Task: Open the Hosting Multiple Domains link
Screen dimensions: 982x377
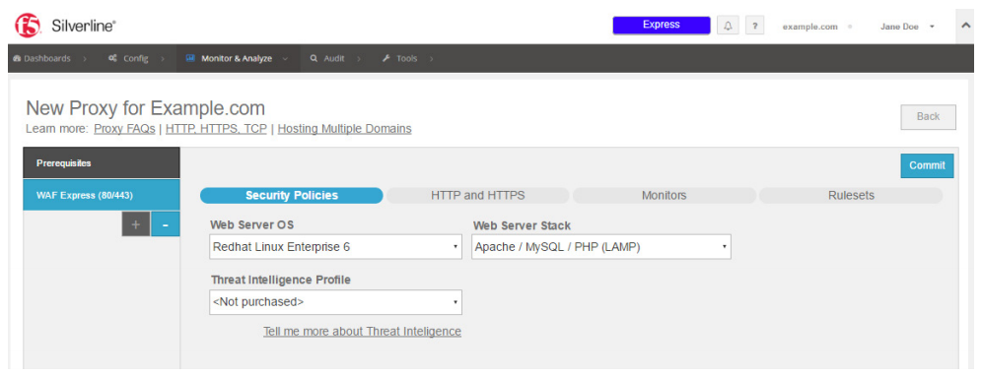Action: click(x=344, y=129)
